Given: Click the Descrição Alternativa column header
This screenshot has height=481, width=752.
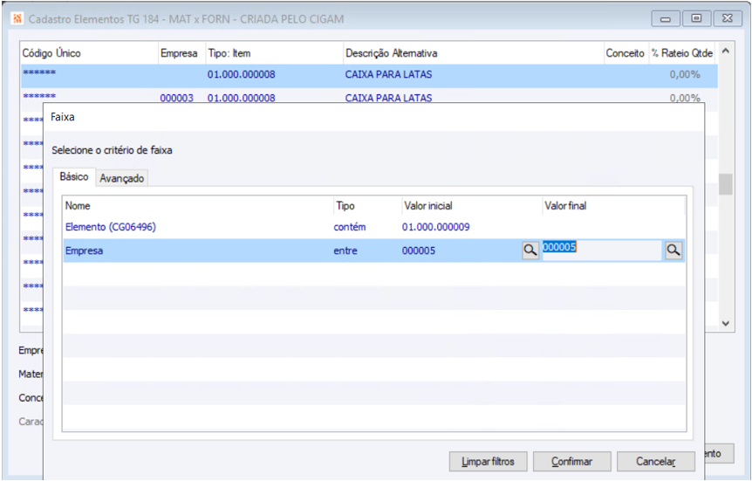Looking at the screenshot, I should tap(474, 52).
